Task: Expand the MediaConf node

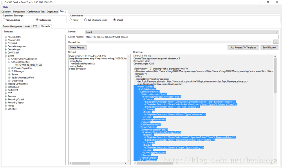Action: [x=5, y=90]
